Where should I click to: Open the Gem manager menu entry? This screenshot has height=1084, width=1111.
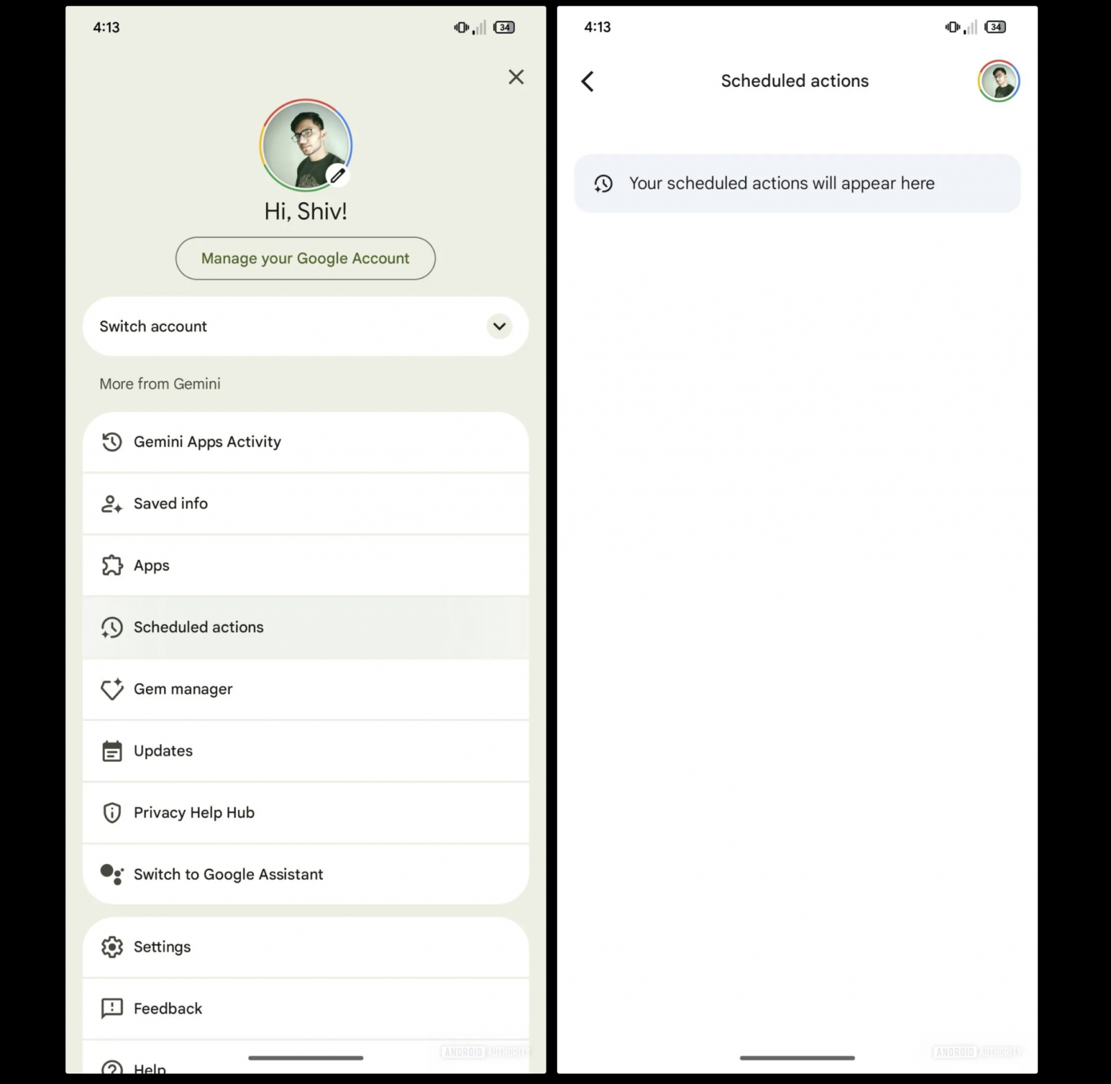(x=306, y=689)
